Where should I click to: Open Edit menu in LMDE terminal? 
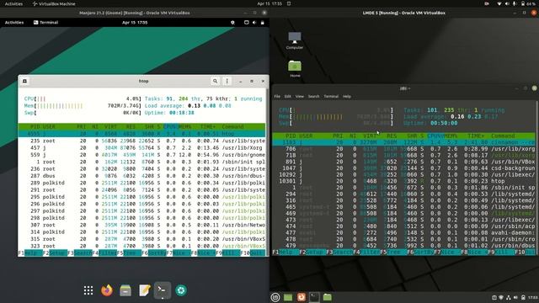point(288,97)
